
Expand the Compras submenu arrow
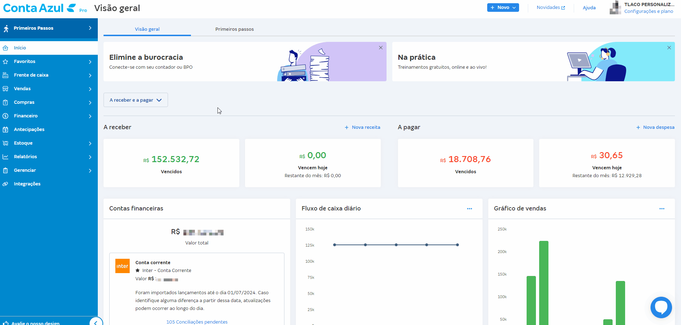pyautogui.click(x=90, y=103)
